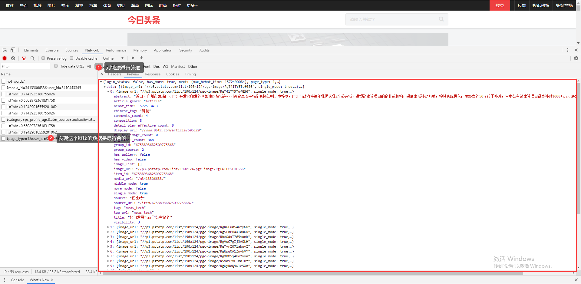Click the 投诉侵权 link

click(x=541, y=5)
